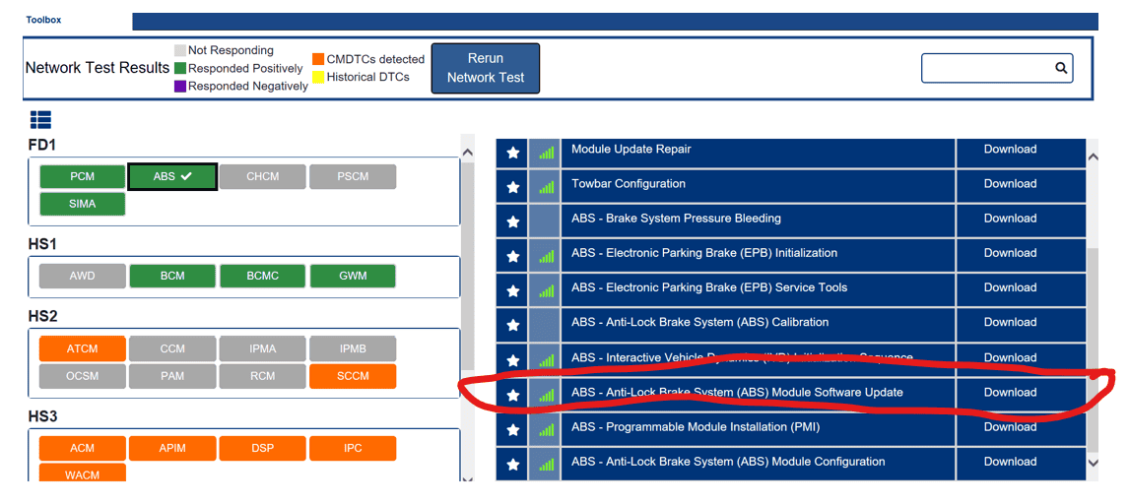The height and width of the screenshot is (504, 1129).
Task: Select the DSP module
Action: click(262, 448)
